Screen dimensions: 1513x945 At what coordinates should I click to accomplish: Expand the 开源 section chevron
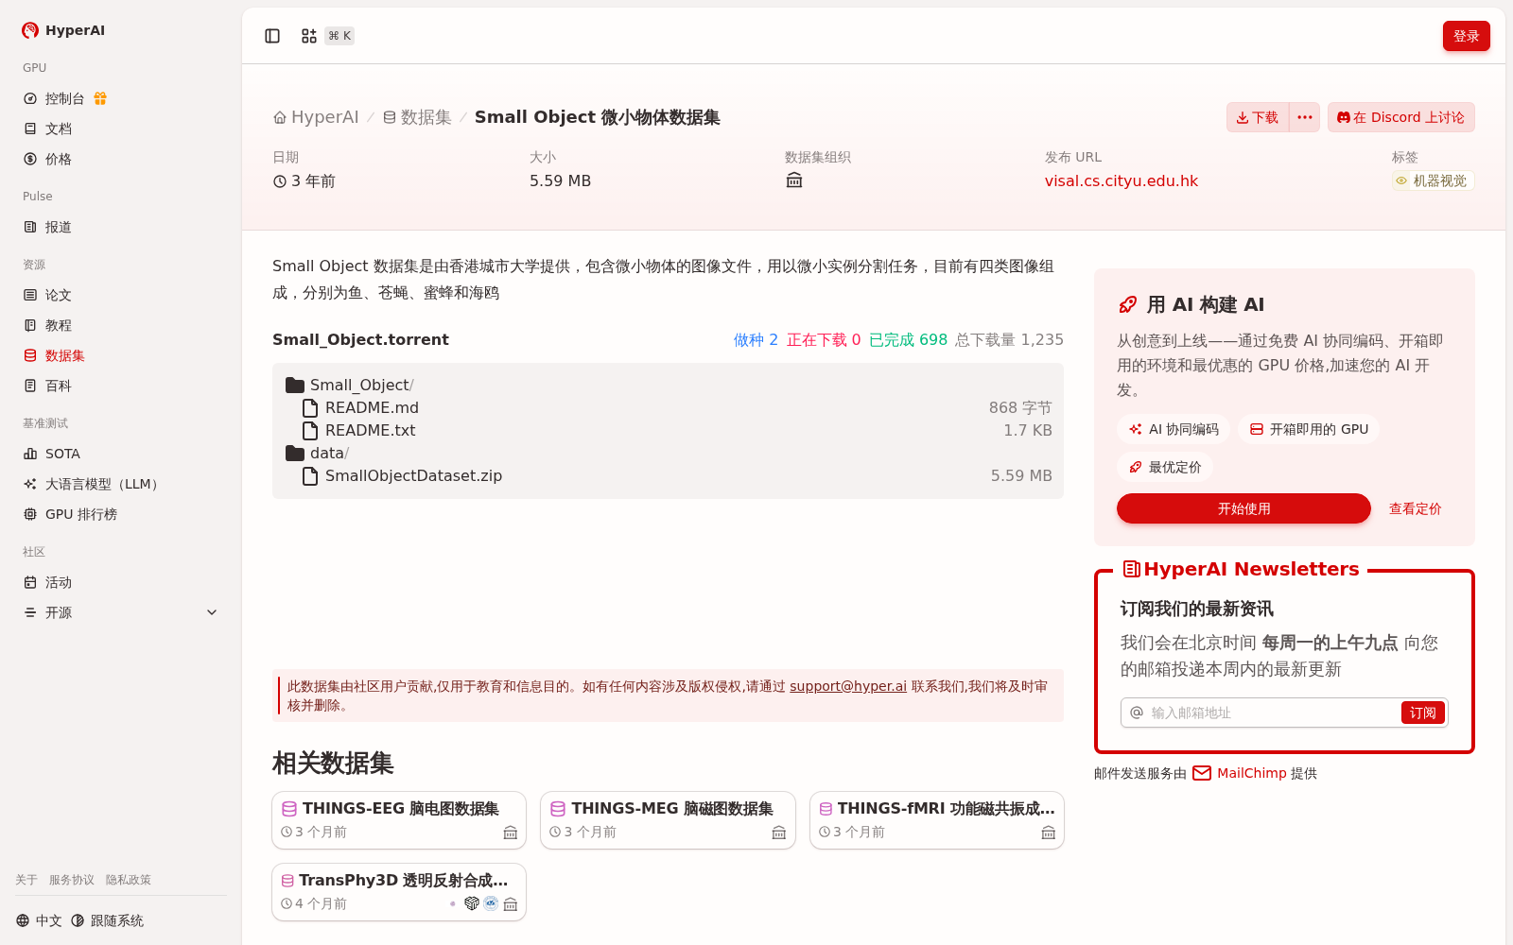coord(212,612)
